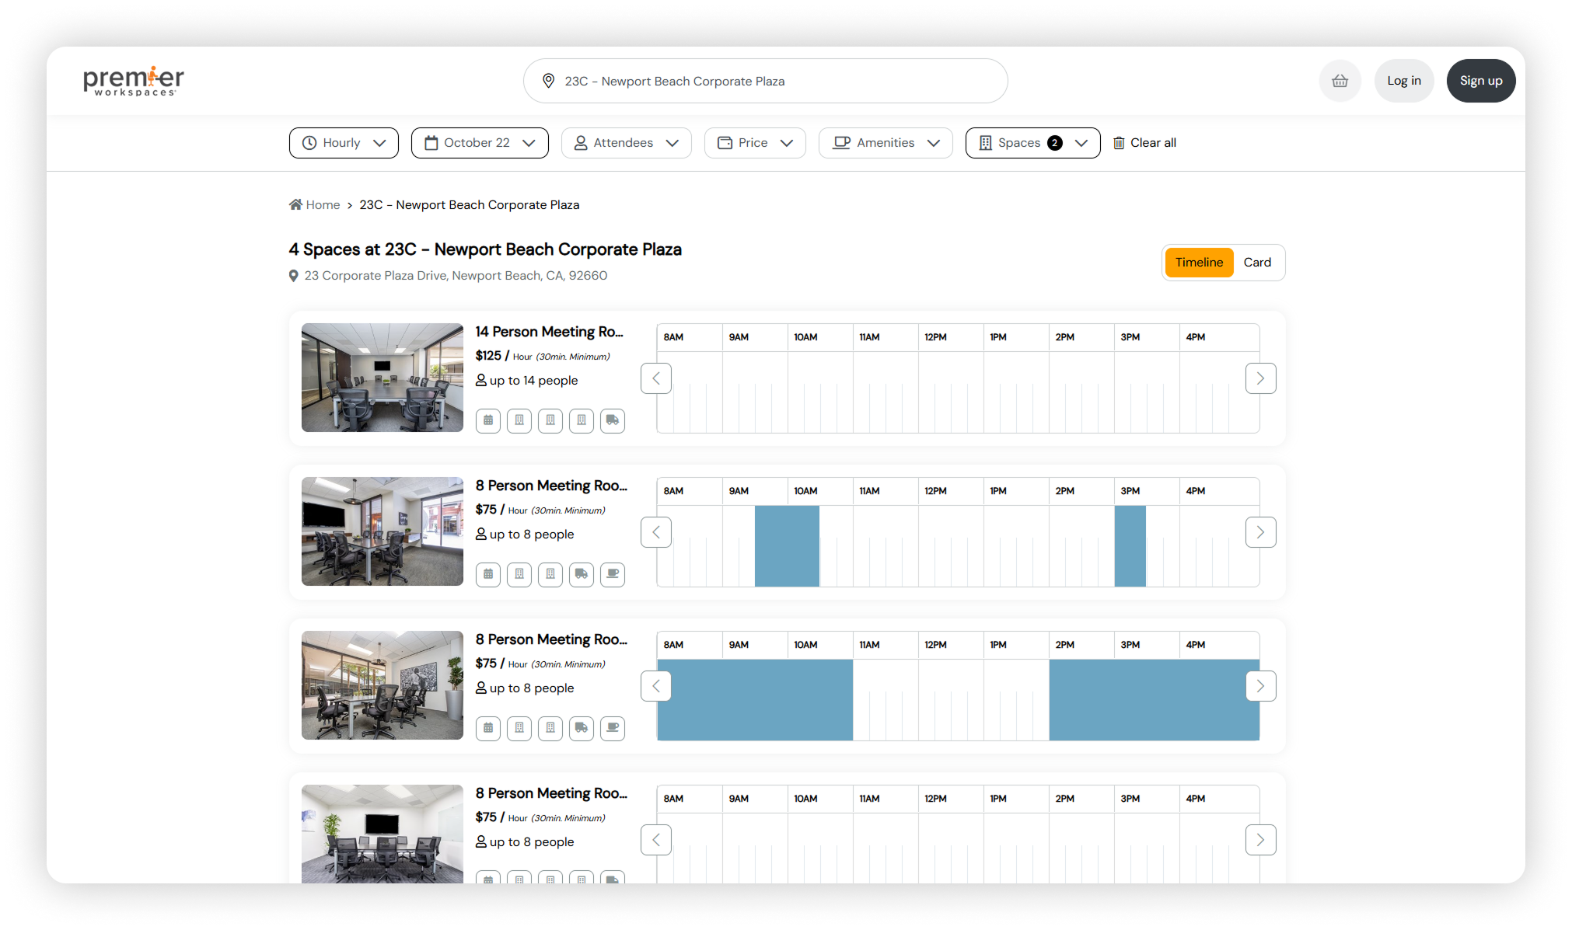Switch to Timeline view
The height and width of the screenshot is (930, 1572).
click(1198, 263)
